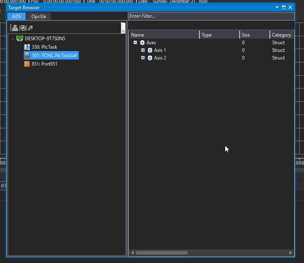Select the 350: PlcTask port
The height and width of the screenshot is (263, 304).
click(44, 47)
